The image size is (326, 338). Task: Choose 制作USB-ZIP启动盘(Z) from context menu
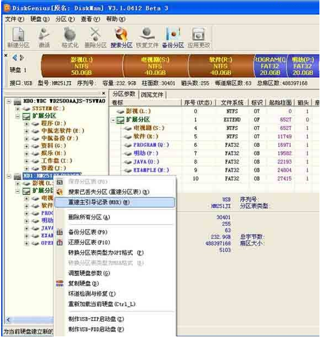[x=115, y=319]
